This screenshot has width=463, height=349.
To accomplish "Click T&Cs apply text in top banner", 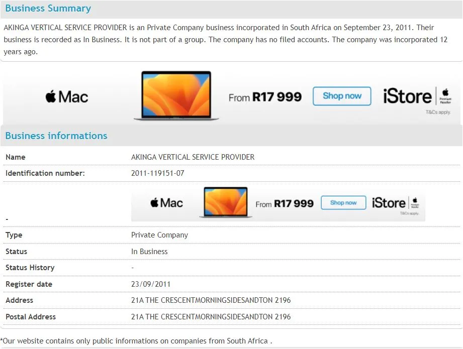I will [438, 112].
